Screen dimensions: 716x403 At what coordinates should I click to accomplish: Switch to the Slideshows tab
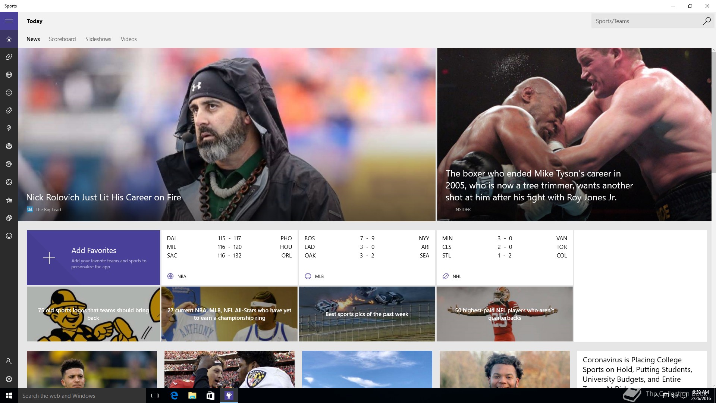click(98, 39)
